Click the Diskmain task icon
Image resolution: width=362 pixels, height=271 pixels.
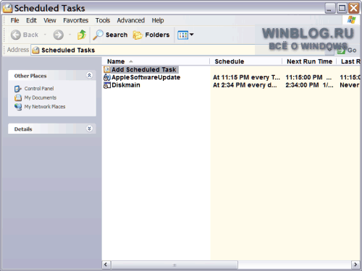(107, 85)
